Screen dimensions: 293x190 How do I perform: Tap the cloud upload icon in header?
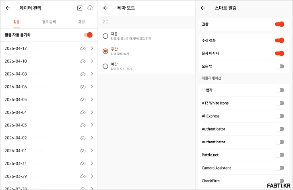pos(90,8)
